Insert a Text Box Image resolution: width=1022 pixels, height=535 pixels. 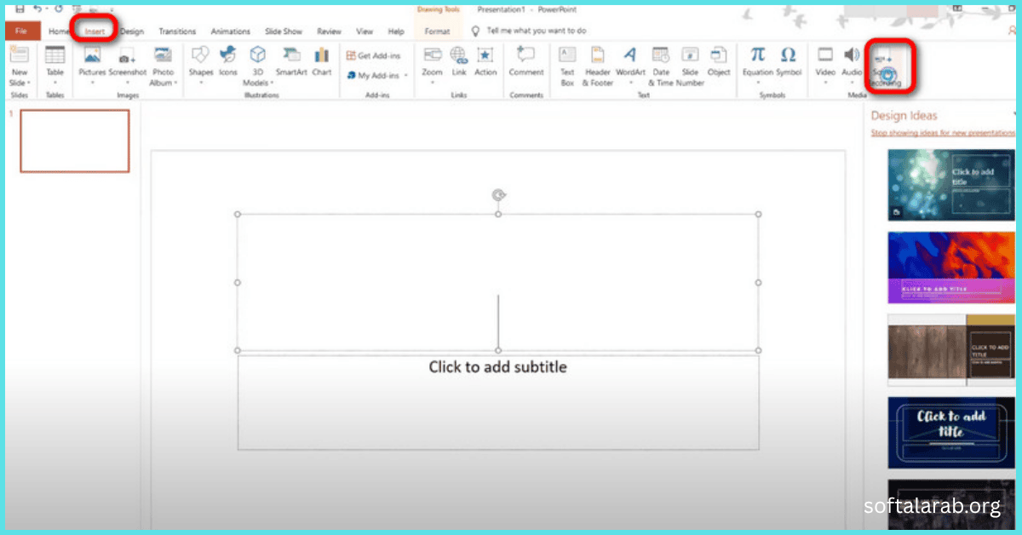567,66
